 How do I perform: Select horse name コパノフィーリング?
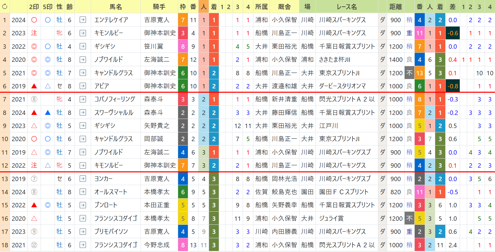pyautogui.click(x=115, y=99)
